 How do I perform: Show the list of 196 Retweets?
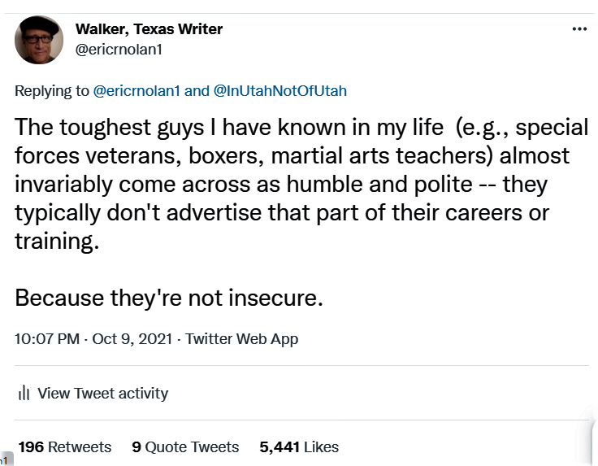pyautogui.click(x=64, y=447)
